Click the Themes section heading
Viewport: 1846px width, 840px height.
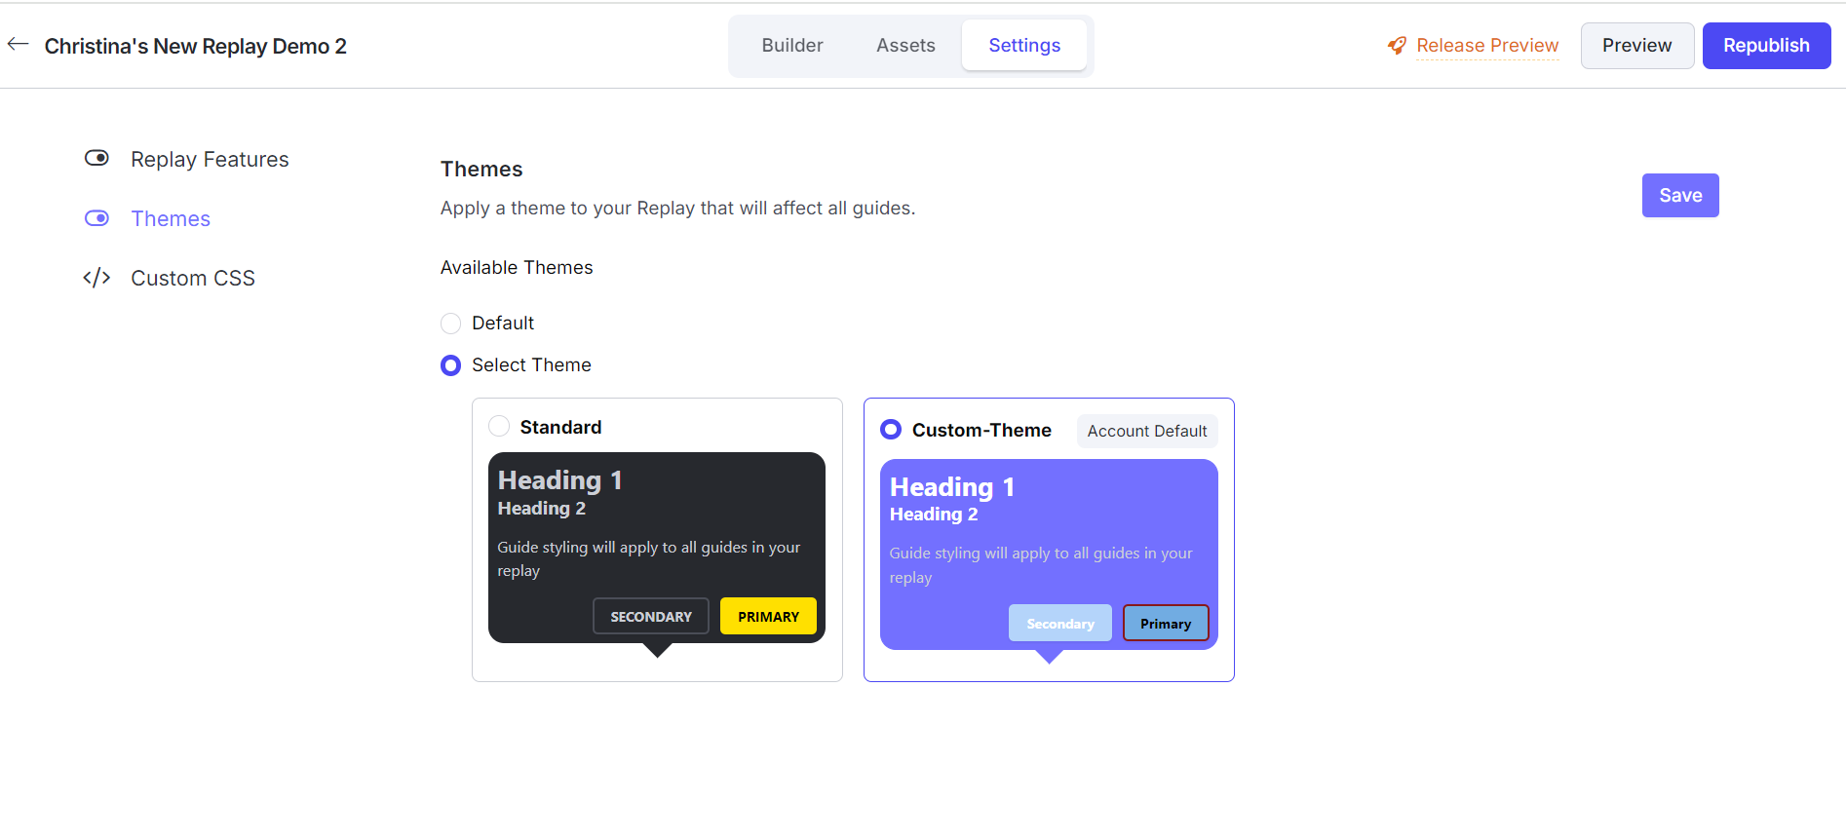click(481, 169)
